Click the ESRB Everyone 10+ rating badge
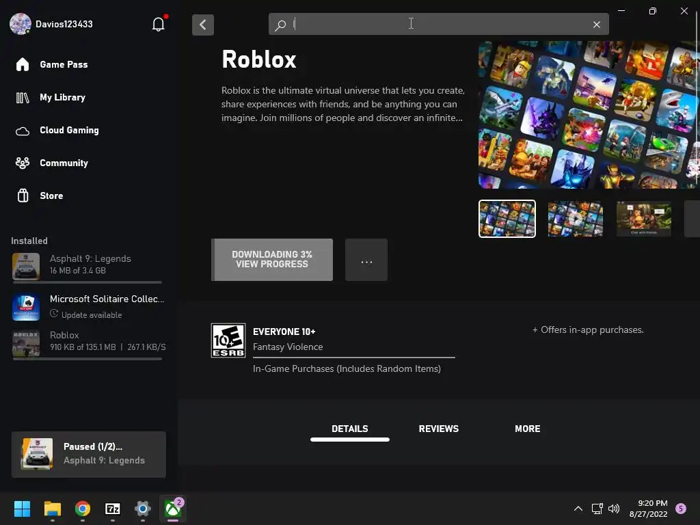This screenshot has width=700, height=525. point(228,340)
